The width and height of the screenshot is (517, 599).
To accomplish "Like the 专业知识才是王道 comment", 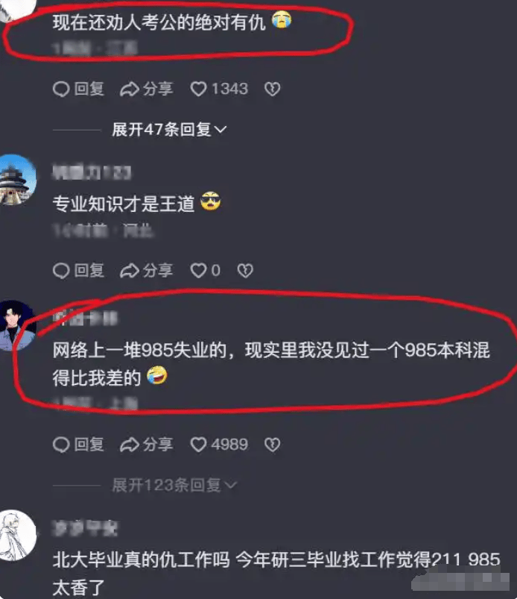I will click(x=206, y=271).
